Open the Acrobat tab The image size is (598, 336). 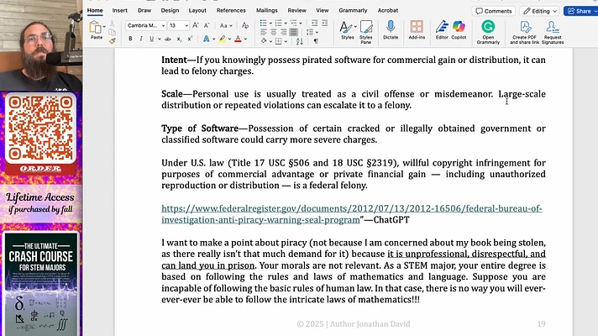[x=388, y=10]
